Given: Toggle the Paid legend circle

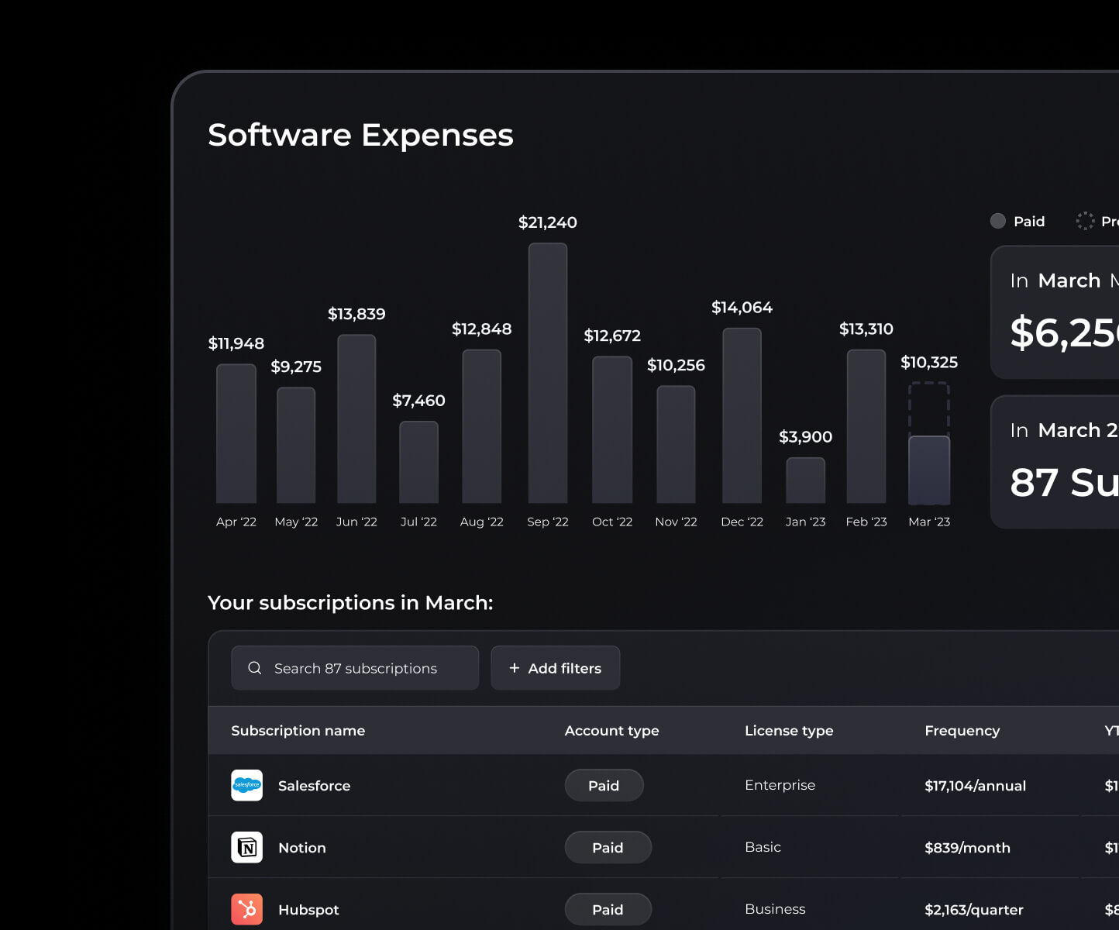Looking at the screenshot, I should [x=998, y=221].
